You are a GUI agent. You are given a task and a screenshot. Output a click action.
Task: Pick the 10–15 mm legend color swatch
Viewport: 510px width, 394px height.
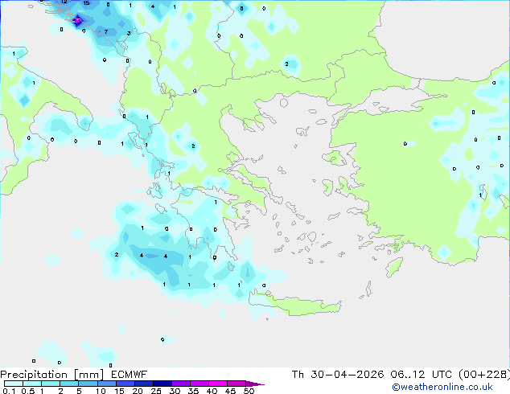pyautogui.click(x=107, y=384)
